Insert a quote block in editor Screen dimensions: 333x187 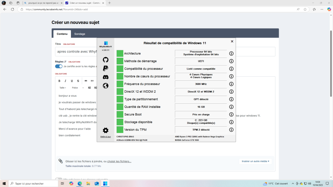(92, 81)
